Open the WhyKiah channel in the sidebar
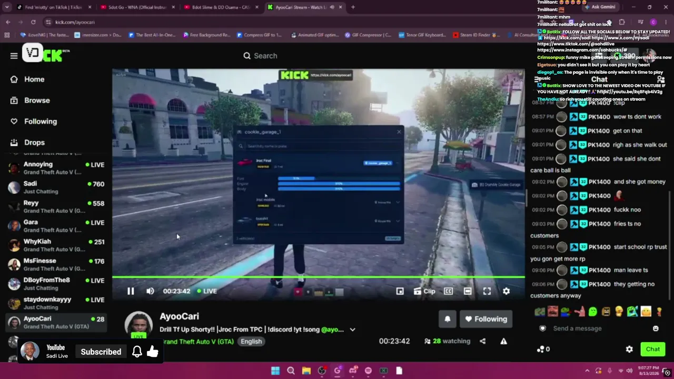This screenshot has width=674, height=379. tap(56, 245)
